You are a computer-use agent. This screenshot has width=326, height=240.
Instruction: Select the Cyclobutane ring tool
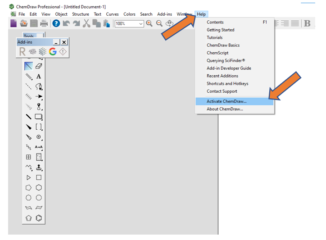[39, 177]
